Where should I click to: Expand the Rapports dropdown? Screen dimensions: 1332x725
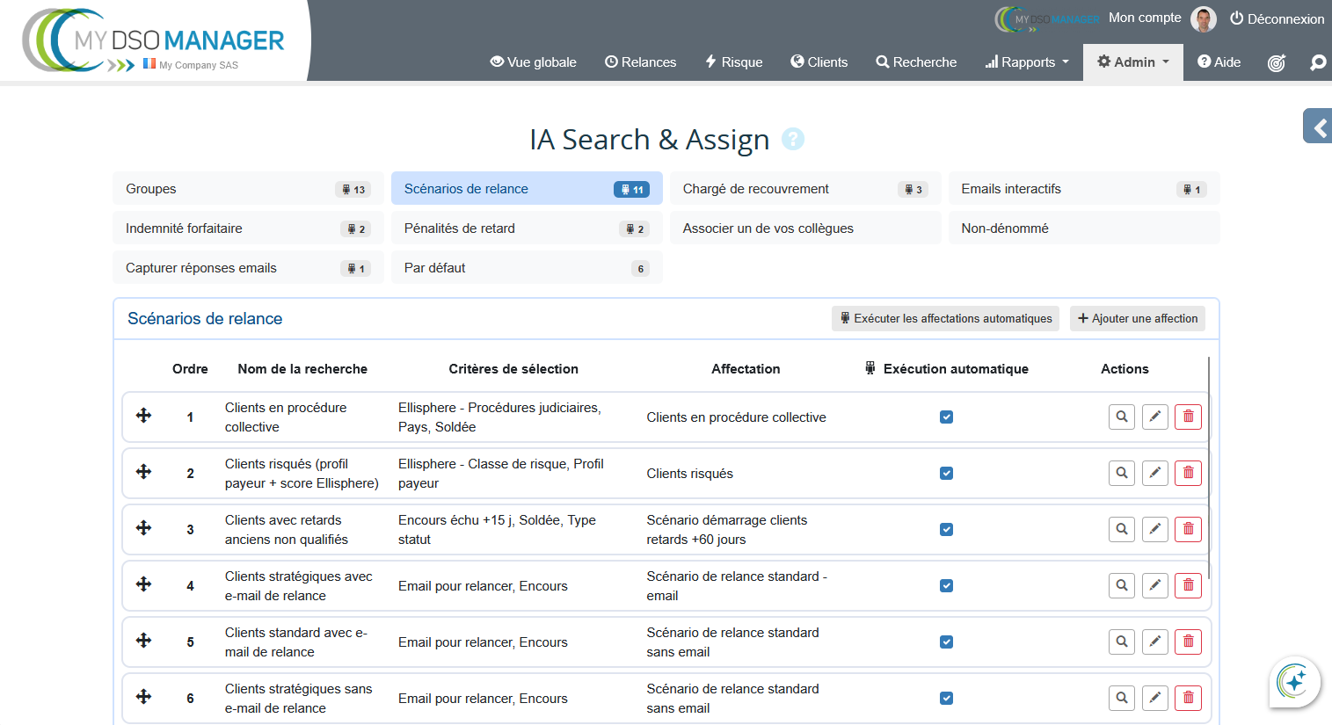click(1026, 62)
